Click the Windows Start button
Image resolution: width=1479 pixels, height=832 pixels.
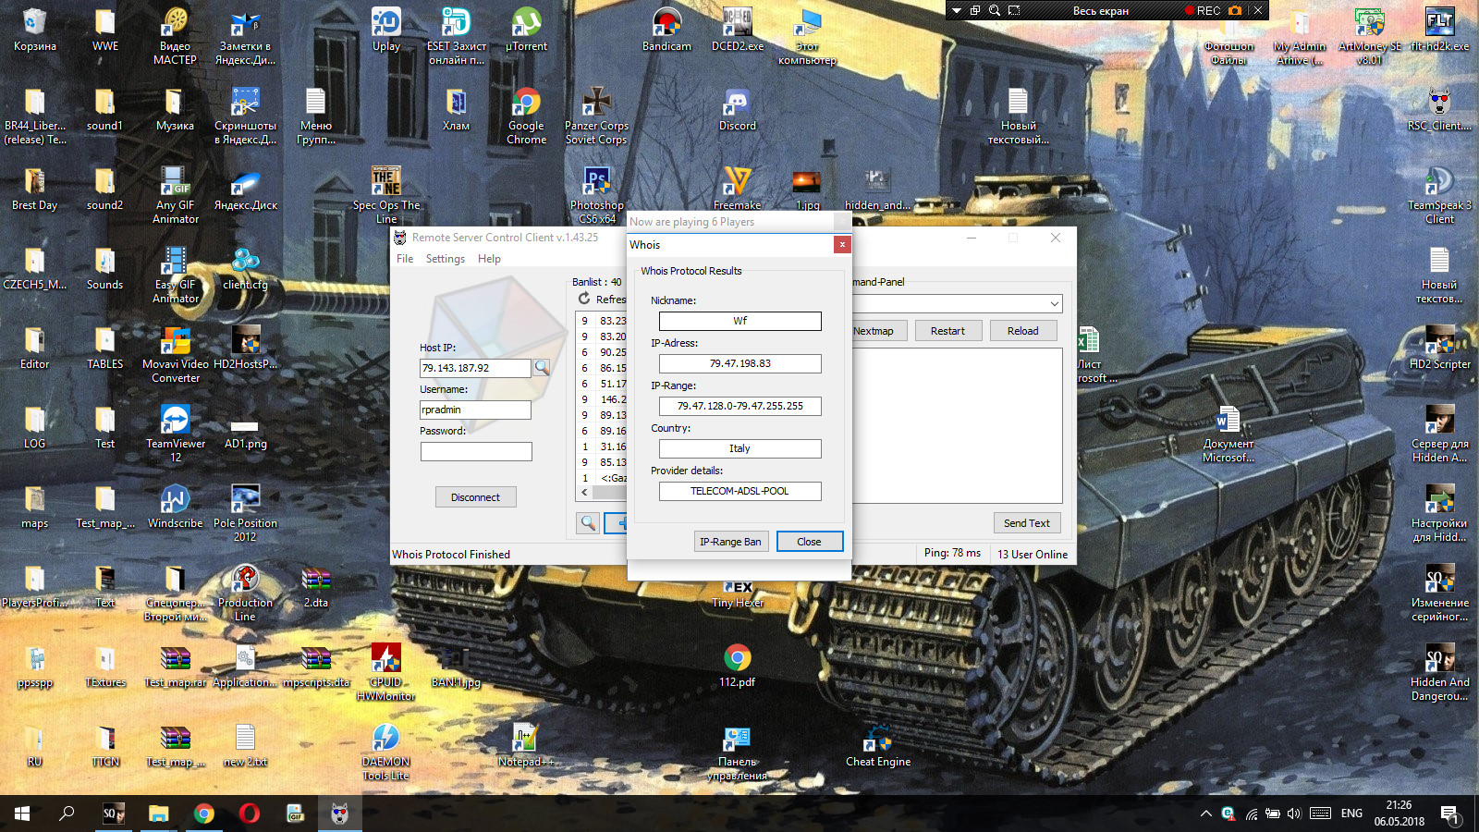pyautogui.click(x=22, y=814)
